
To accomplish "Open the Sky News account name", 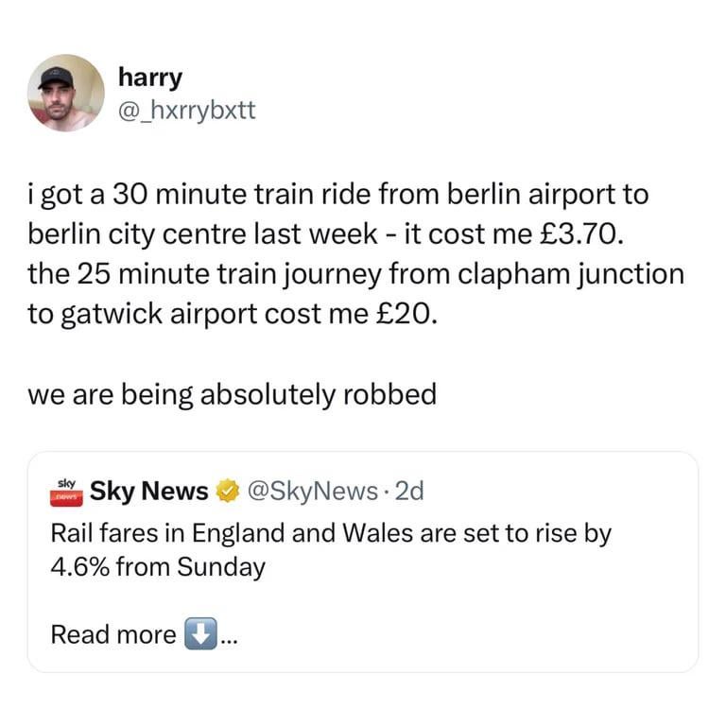I will (149, 492).
